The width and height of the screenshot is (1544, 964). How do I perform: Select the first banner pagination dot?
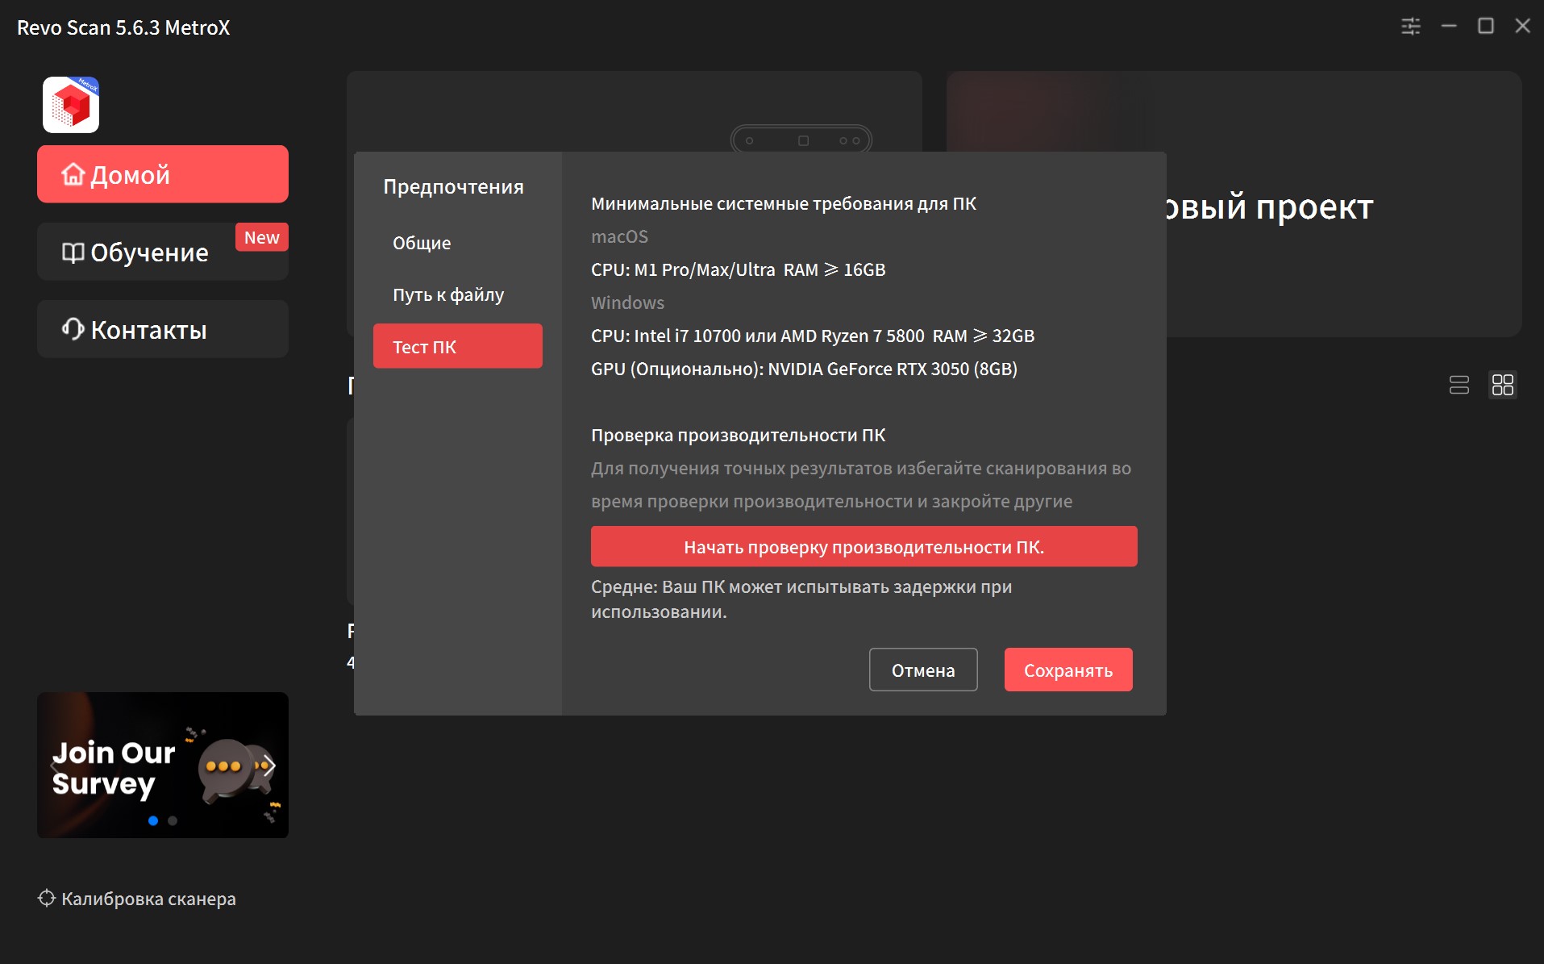(x=153, y=820)
